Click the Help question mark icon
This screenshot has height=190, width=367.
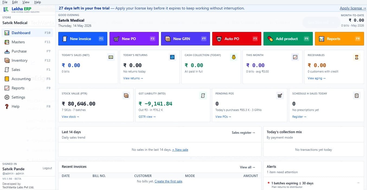(7, 106)
